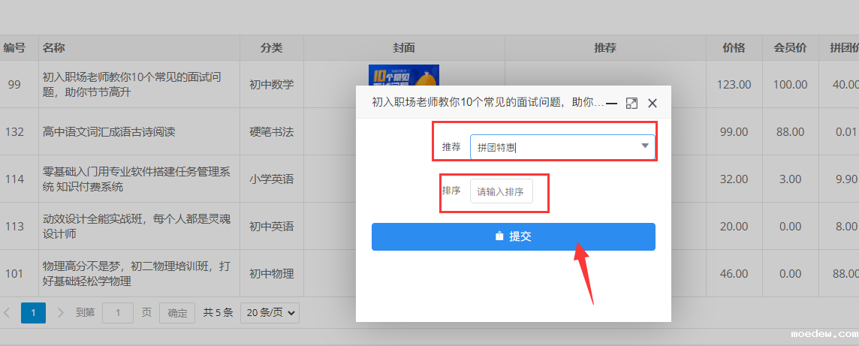This screenshot has width=859, height=346.
Task: Minimize the recommendation dialog
Action: tap(611, 103)
